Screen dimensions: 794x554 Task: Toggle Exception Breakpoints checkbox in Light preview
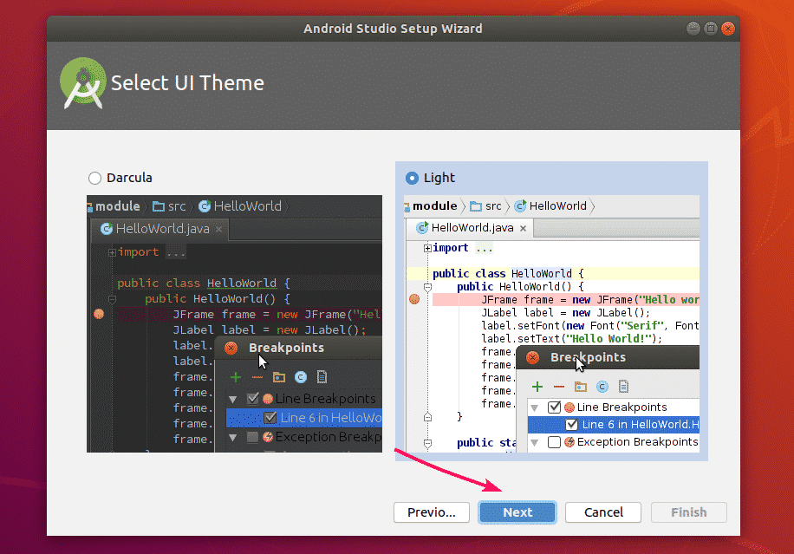pyautogui.click(x=555, y=442)
